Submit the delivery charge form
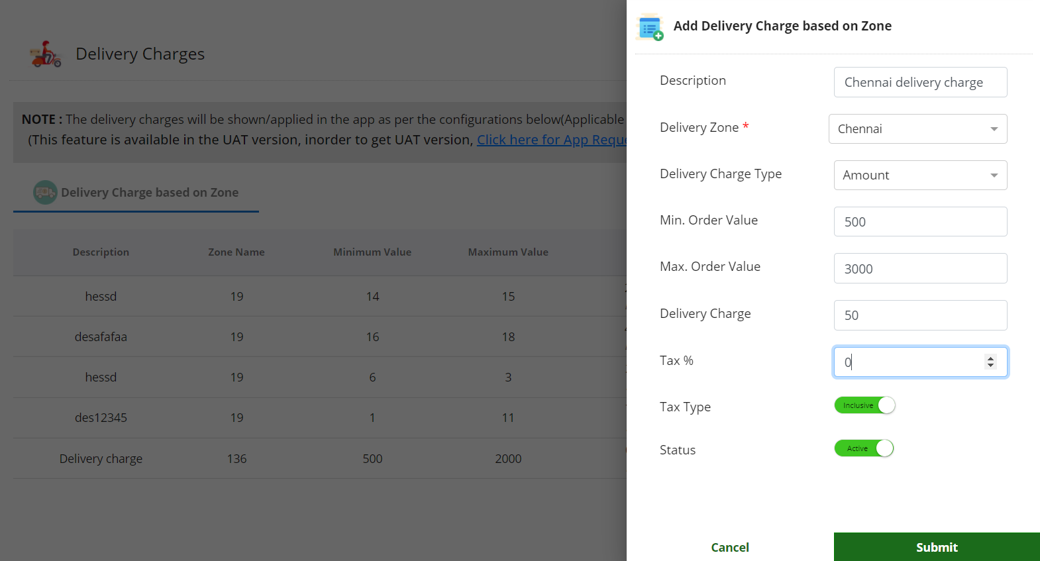This screenshot has height=561, width=1040. coord(936,547)
